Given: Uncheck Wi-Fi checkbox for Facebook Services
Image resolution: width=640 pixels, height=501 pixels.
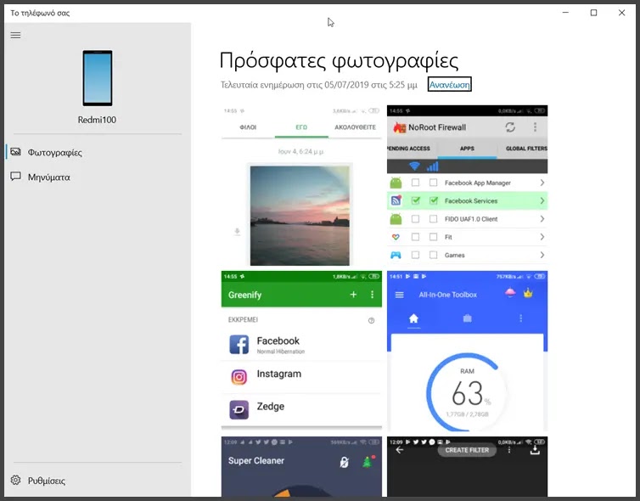Looking at the screenshot, I should (415, 200).
